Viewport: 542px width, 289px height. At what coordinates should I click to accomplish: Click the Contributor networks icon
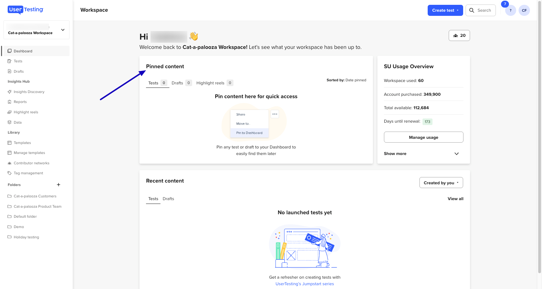point(10,163)
